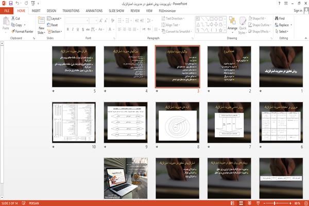309x206 pixels.
Task: Expand the Shape Fill dropdown
Action: [257, 19]
